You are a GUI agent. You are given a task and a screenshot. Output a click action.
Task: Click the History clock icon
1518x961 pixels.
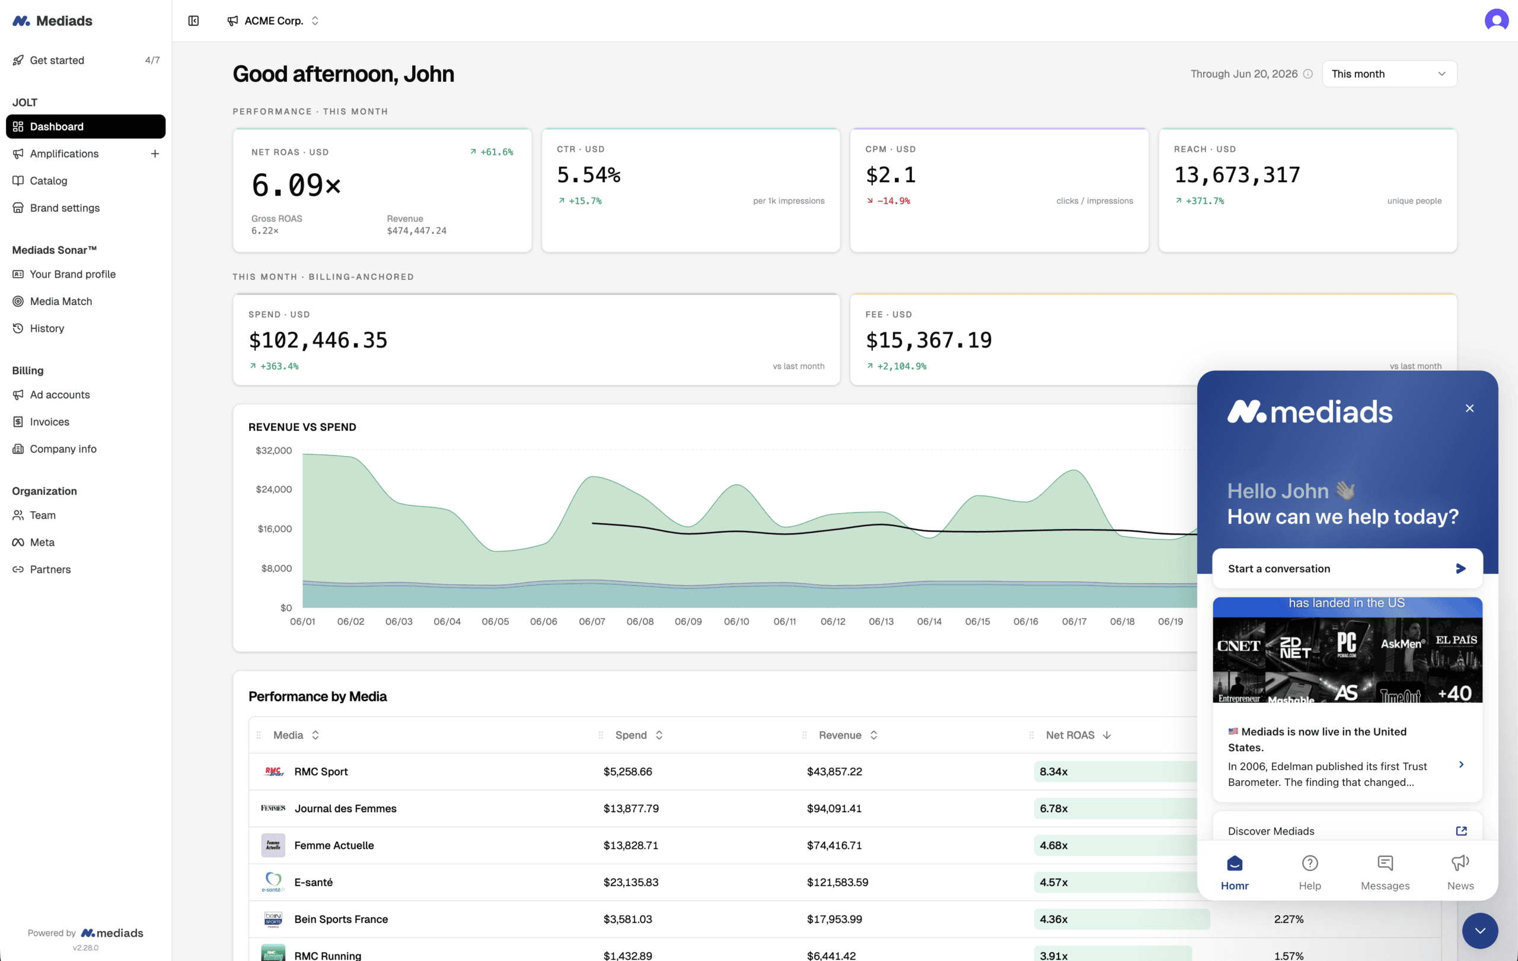click(x=18, y=328)
